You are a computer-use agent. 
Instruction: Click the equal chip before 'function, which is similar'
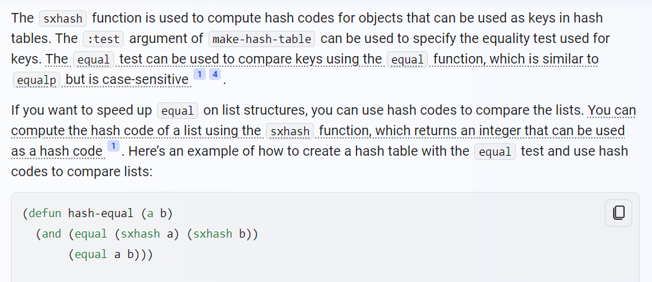pyautogui.click(x=407, y=60)
